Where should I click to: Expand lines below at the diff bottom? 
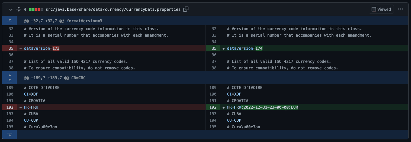[10, 134]
